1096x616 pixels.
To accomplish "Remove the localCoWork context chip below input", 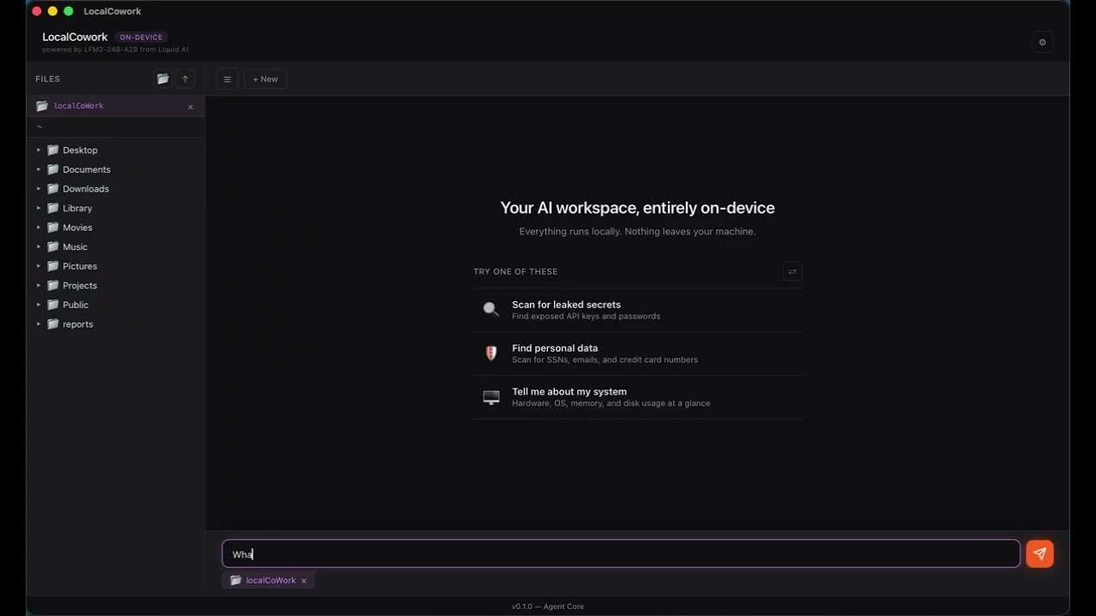I will [x=304, y=580].
